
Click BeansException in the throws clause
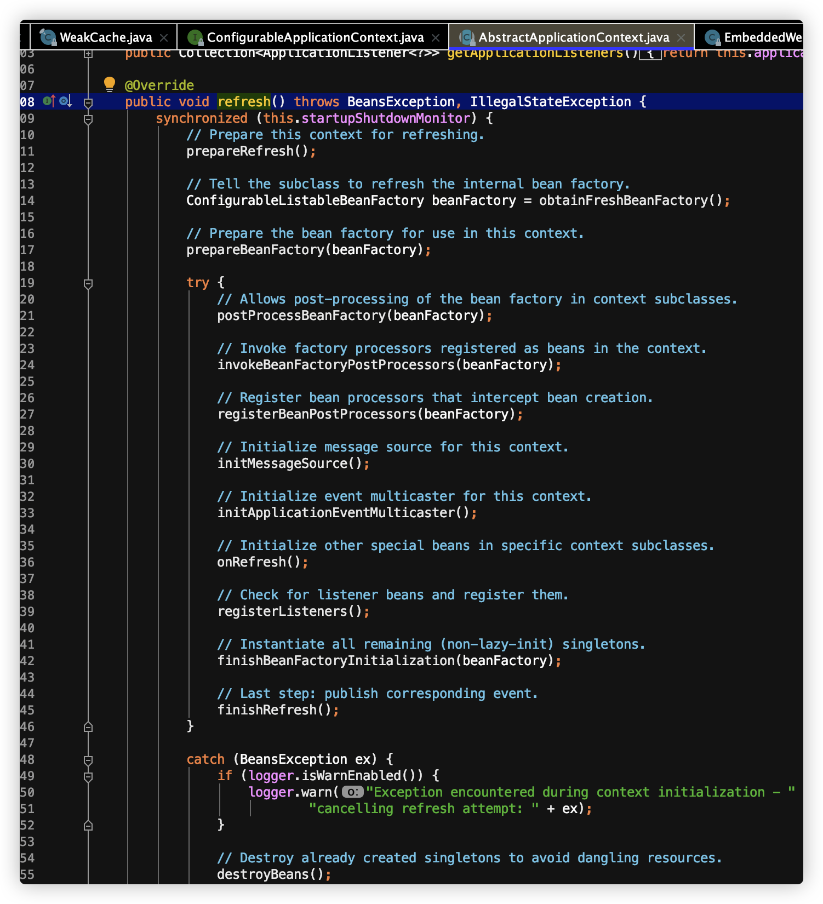(401, 101)
